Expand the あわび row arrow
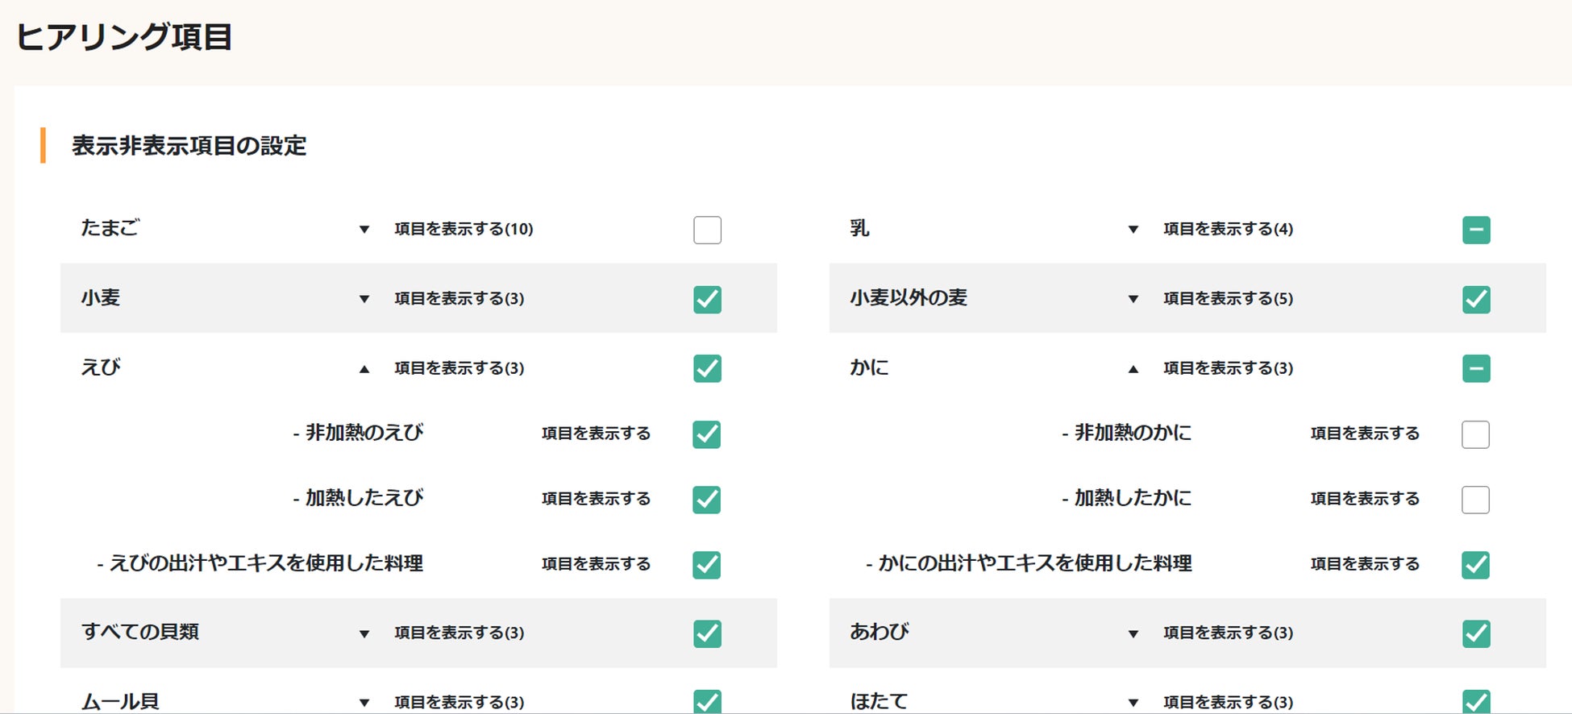Viewport: 1572px width, 714px height. coord(1133,634)
